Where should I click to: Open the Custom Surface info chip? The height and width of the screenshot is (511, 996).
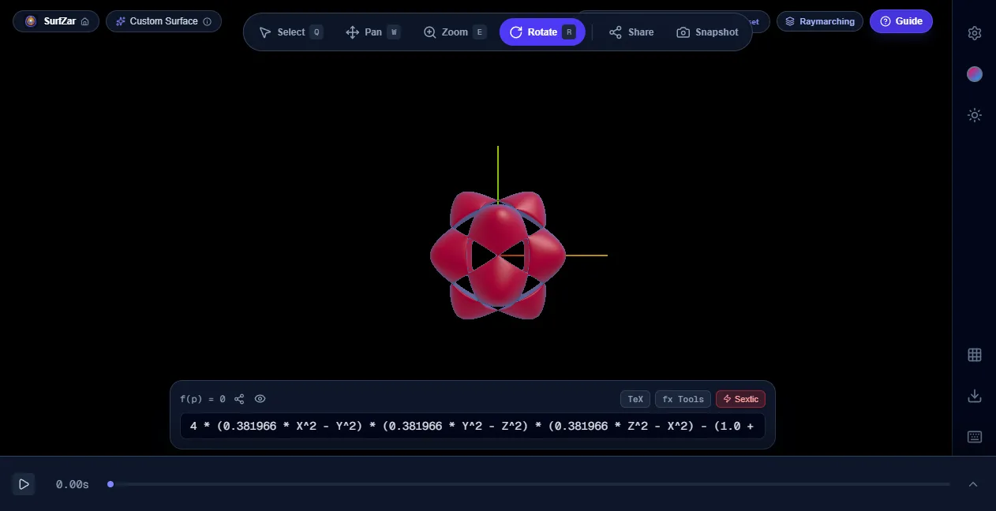pos(163,21)
